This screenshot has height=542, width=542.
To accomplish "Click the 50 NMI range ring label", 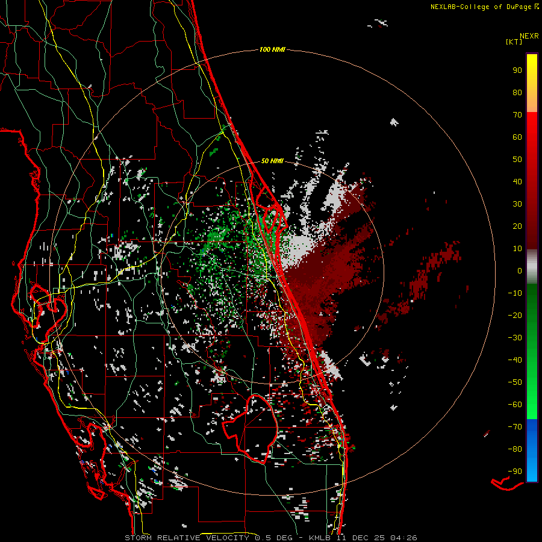I will pyautogui.click(x=272, y=161).
